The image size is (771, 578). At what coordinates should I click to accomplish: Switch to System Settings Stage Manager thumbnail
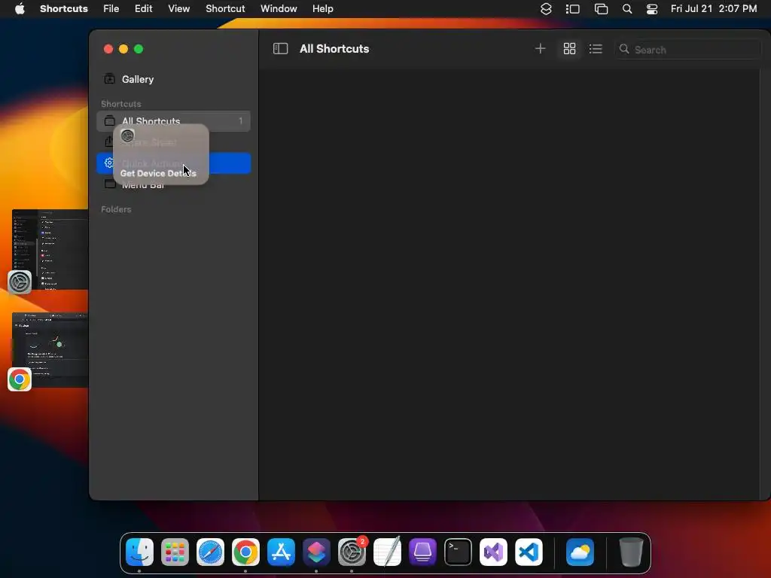click(x=50, y=250)
